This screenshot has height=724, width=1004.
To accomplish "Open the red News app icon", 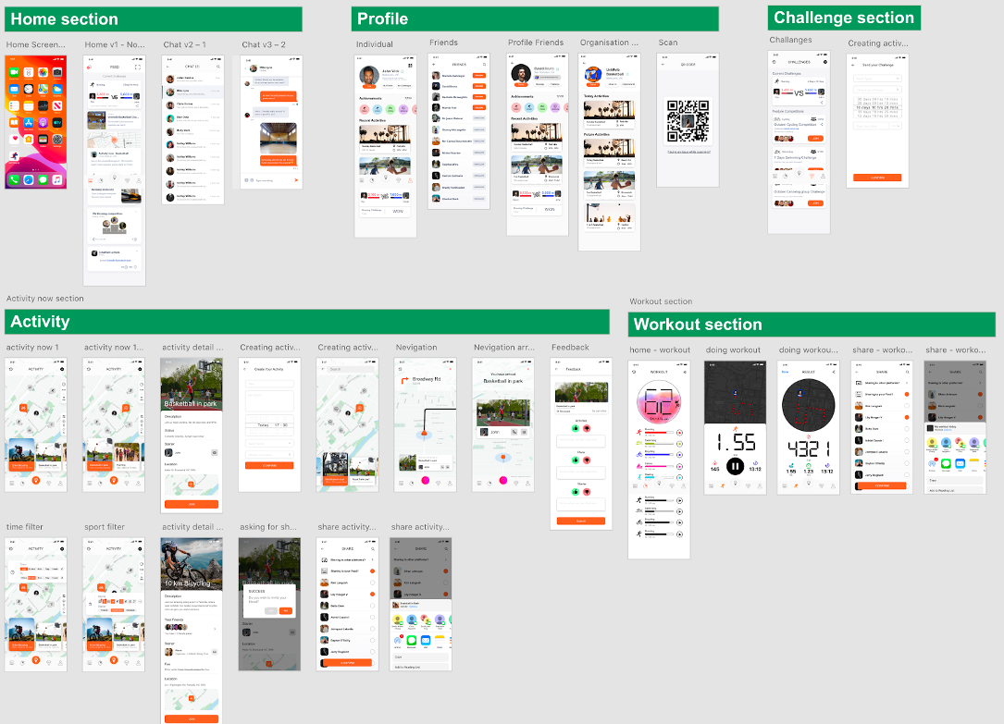I will pyautogui.click(x=57, y=105).
